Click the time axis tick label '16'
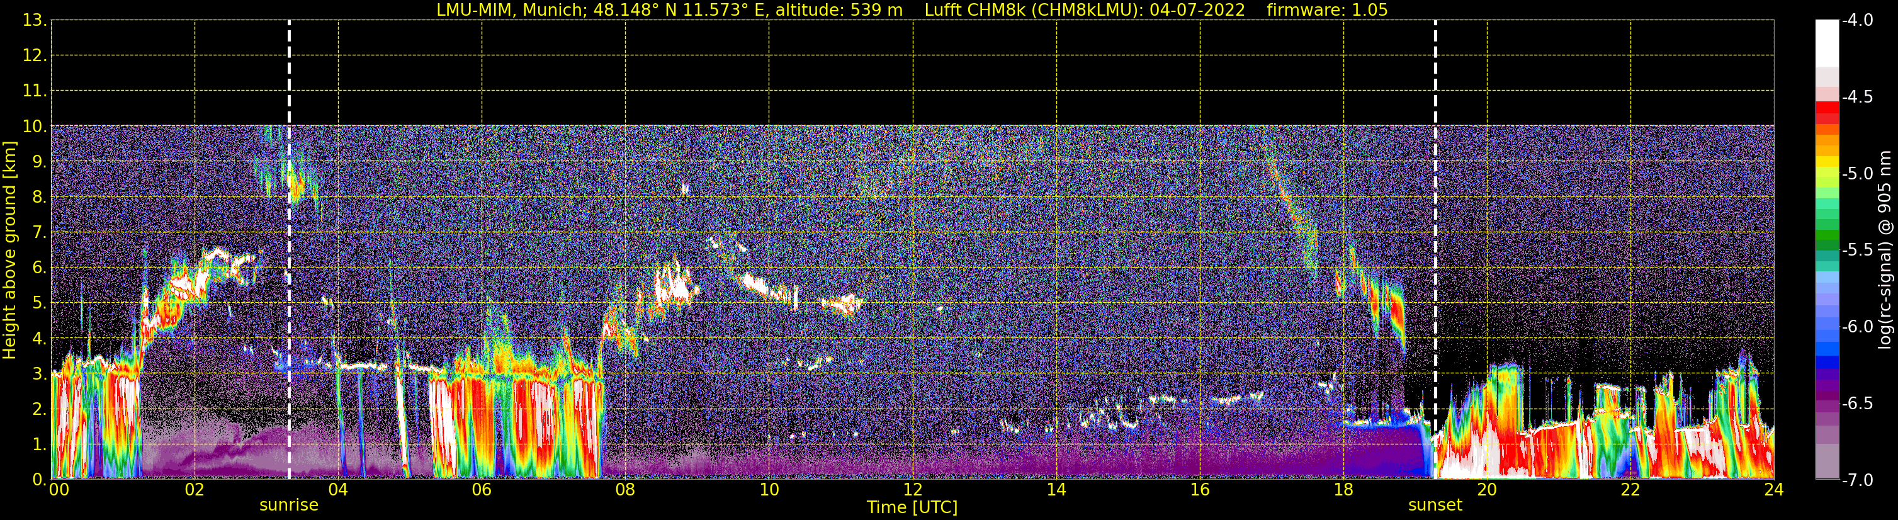The image size is (1898, 520). 1200,490
